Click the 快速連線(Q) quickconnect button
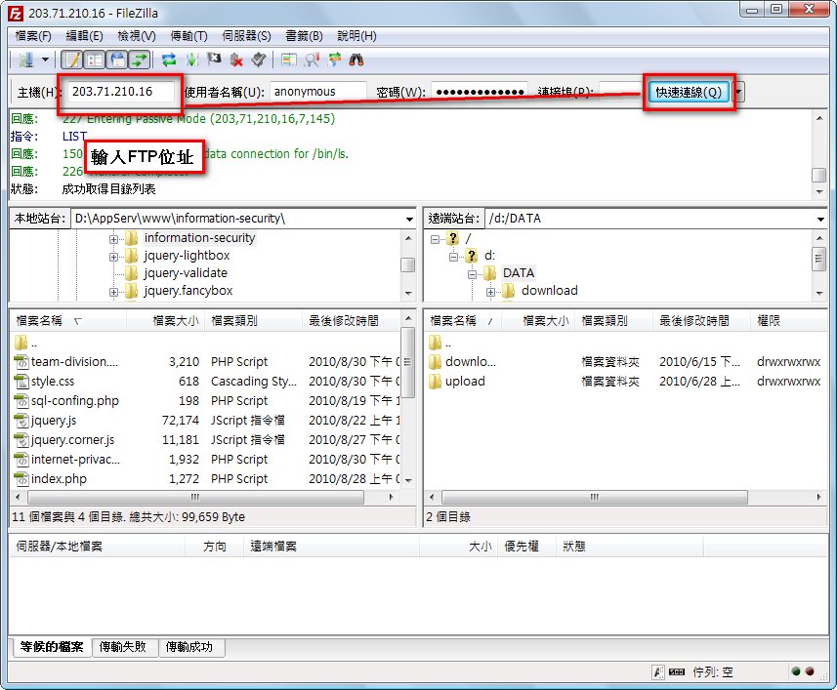 [x=689, y=93]
